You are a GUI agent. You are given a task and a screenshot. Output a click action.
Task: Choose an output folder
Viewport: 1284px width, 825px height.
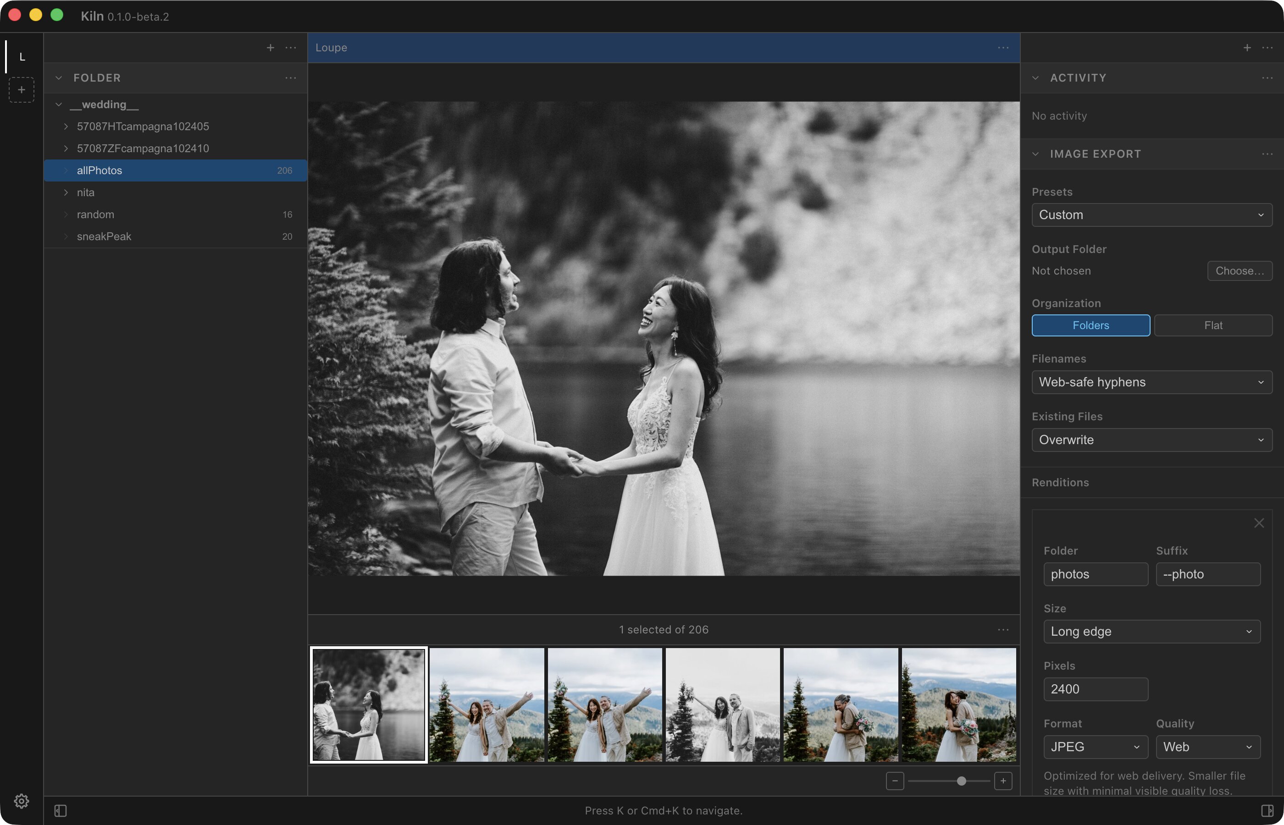1240,270
